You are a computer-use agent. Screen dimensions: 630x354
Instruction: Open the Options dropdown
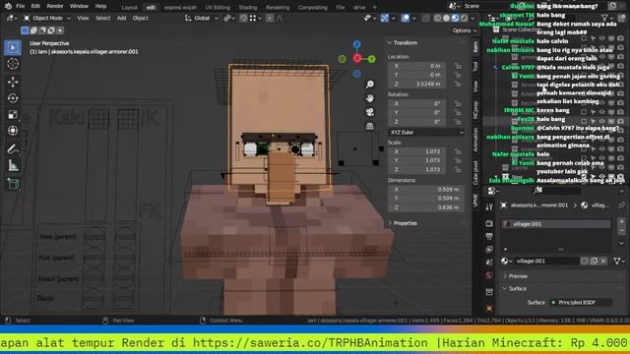(464, 30)
